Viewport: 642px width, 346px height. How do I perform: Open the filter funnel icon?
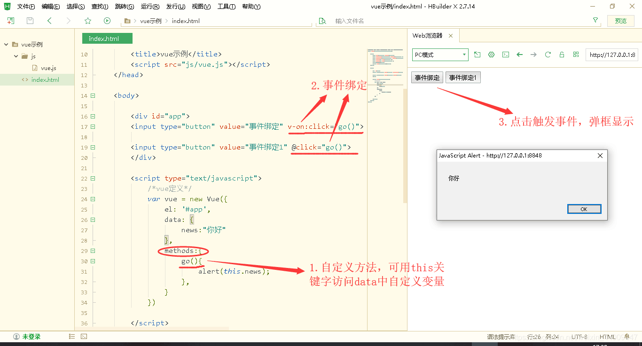click(595, 21)
